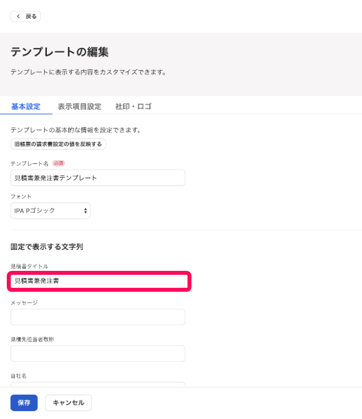This screenshot has height=419, width=362.
Task: Click the 必須 badge next to テンプレート名
Action: click(59, 163)
